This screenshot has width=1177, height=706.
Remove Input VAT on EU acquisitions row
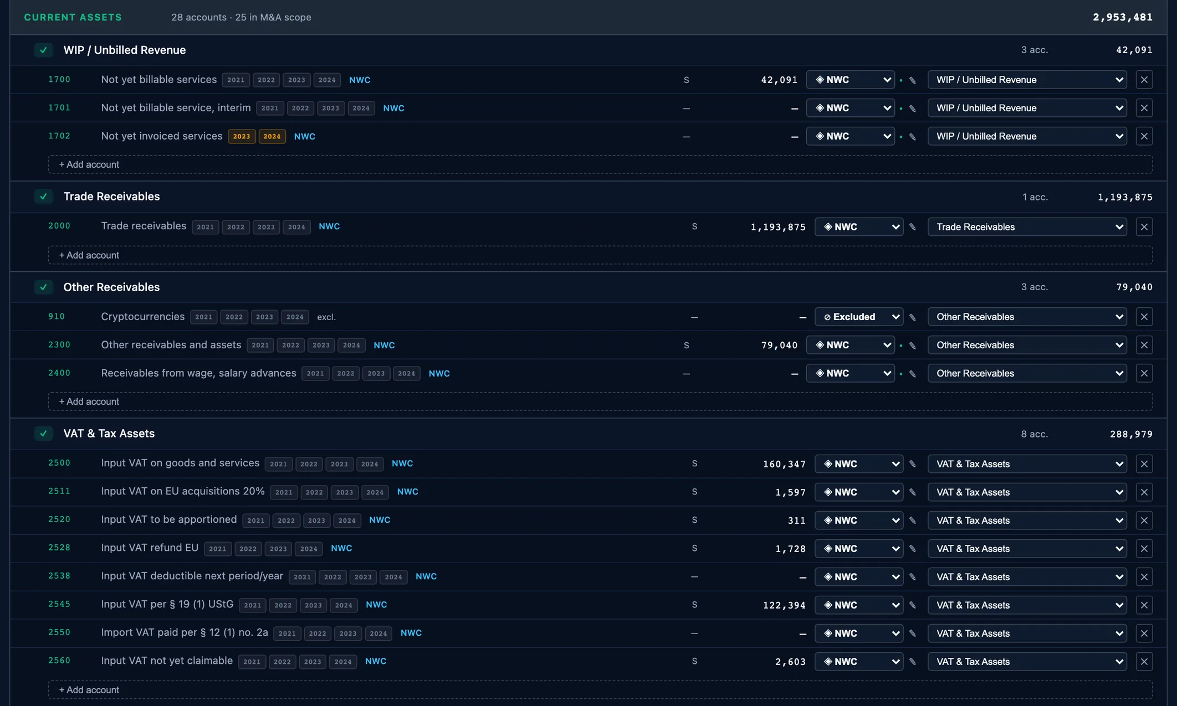[1144, 492]
